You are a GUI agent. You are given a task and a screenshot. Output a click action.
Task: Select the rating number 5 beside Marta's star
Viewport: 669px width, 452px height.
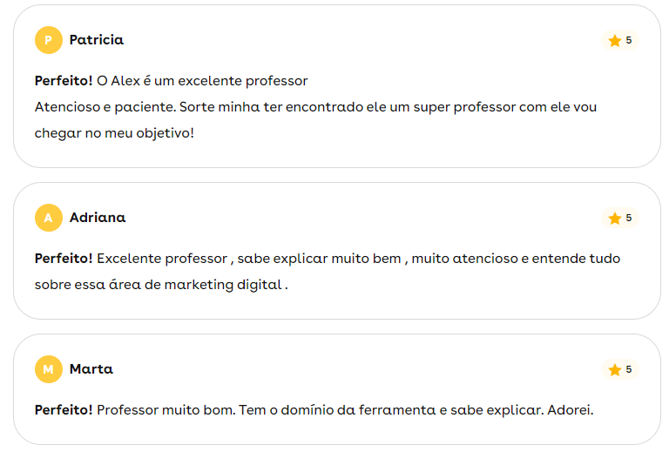[x=629, y=369]
